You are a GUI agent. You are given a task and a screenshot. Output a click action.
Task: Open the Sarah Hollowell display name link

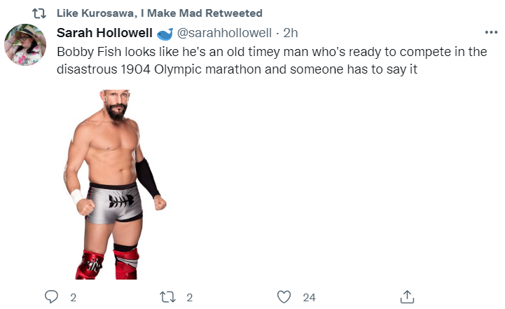point(104,34)
